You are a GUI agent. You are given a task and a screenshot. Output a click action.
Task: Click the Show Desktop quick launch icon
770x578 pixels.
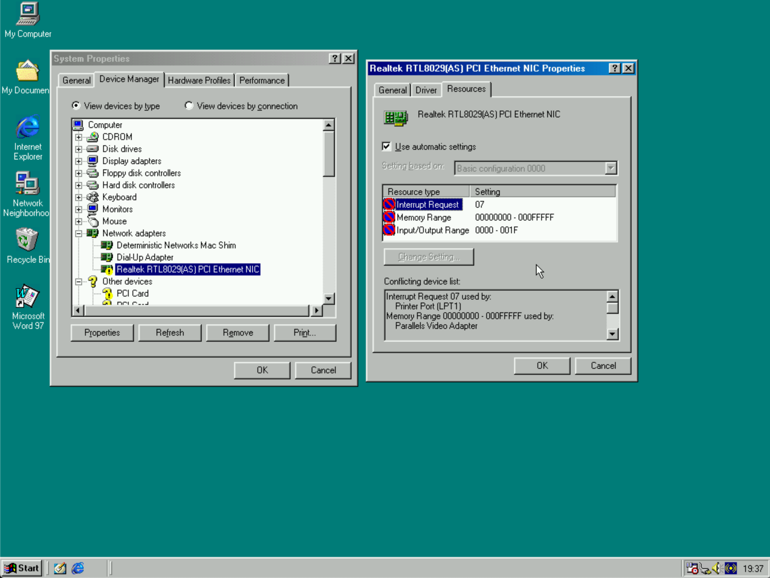pyautogui.click(x=60, y=568)
